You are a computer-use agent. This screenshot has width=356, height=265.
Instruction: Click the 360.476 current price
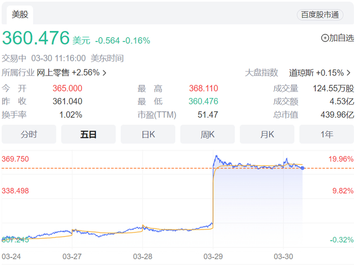36,38
